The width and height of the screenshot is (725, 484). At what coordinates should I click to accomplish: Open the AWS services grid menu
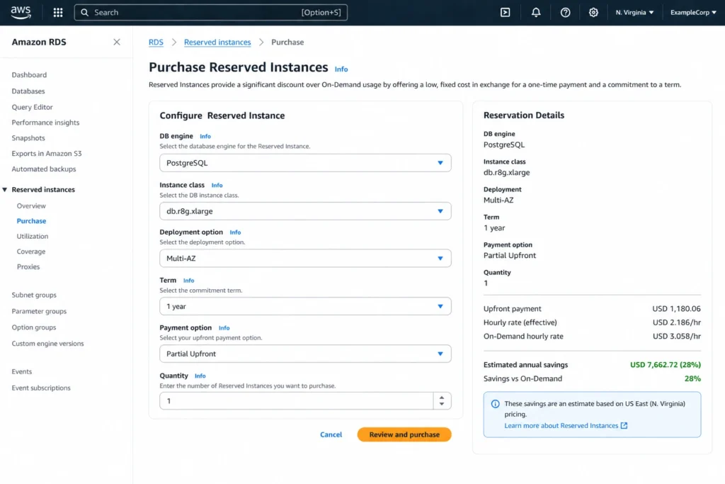tap(57, 11)
